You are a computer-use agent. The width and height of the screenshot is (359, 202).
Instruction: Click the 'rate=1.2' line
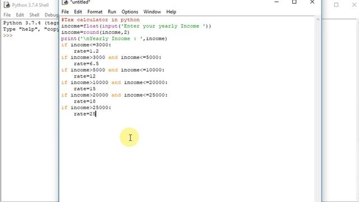86,51
